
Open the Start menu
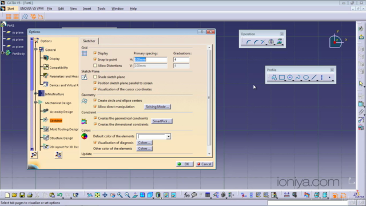(10, 9)
